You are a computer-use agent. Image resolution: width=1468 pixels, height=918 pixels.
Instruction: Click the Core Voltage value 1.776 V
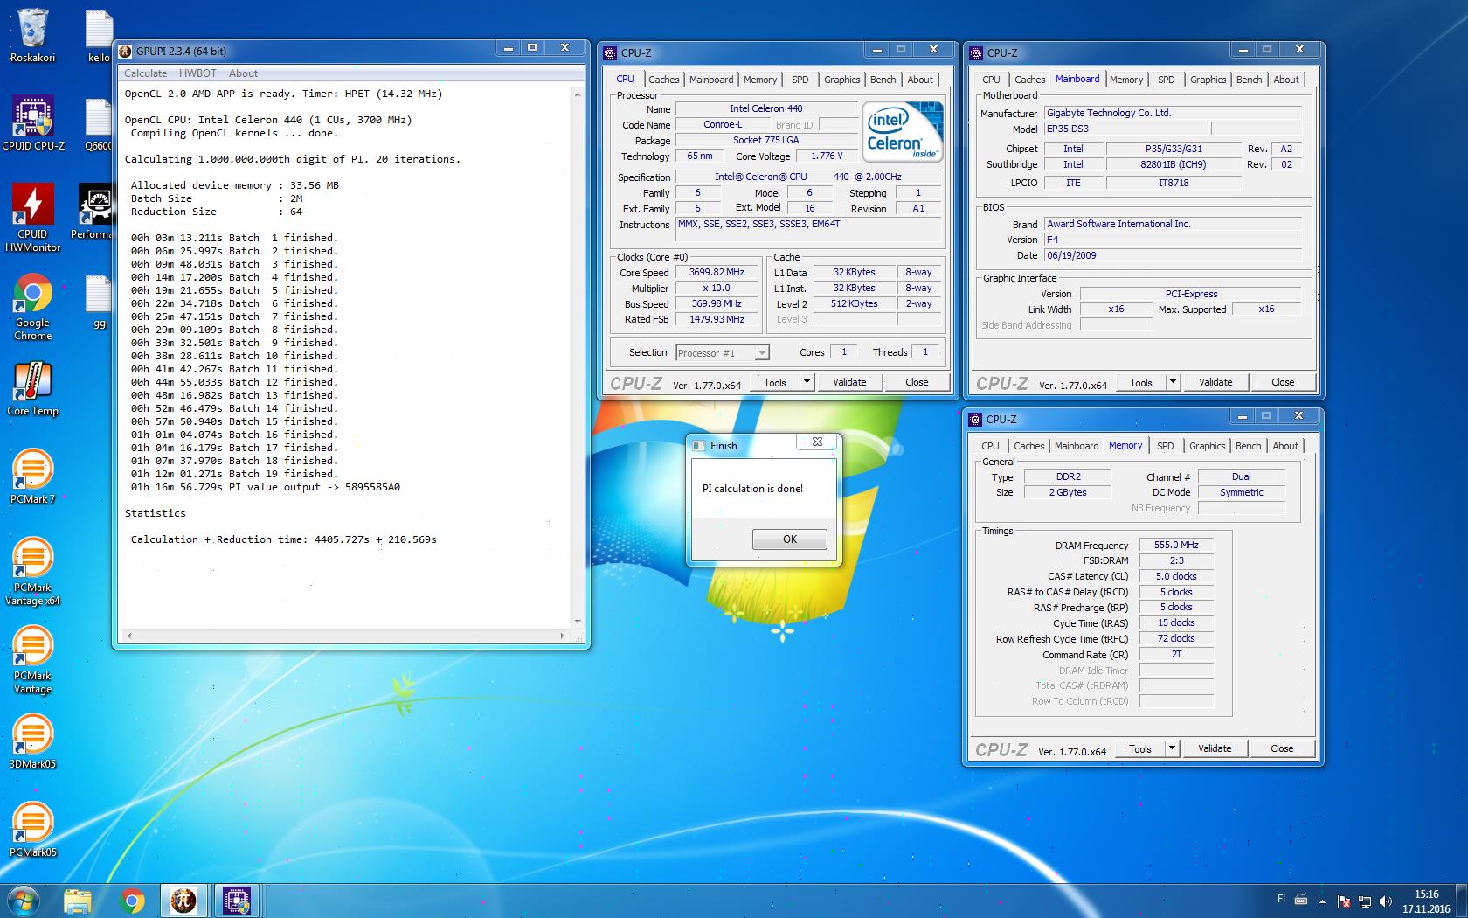[827, 156]
